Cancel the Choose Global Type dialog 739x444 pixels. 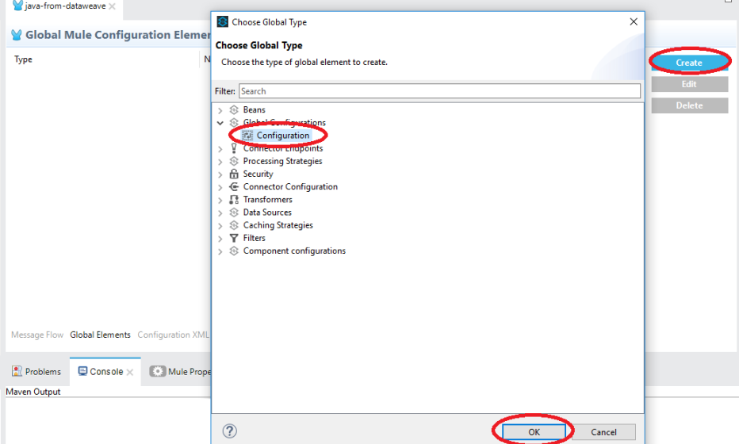click(603, 432)
